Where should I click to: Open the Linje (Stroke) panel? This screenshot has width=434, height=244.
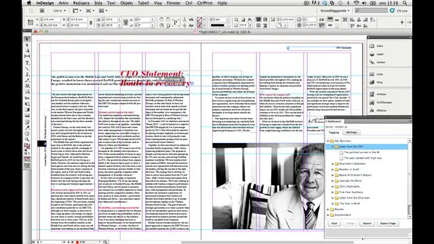point(377,74)
